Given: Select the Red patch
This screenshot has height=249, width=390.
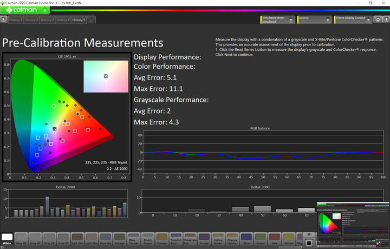Looking at the screenshot, I should 274,239.
